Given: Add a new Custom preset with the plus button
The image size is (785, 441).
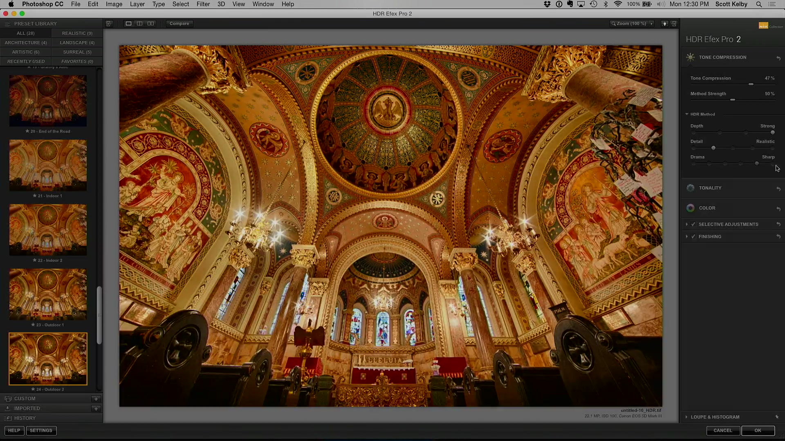Looking at the screenshot, I should pyautogui.click(x=96, y=399).
